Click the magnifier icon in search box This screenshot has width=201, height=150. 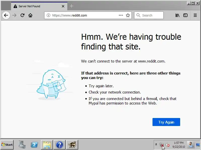pos(138,15)
